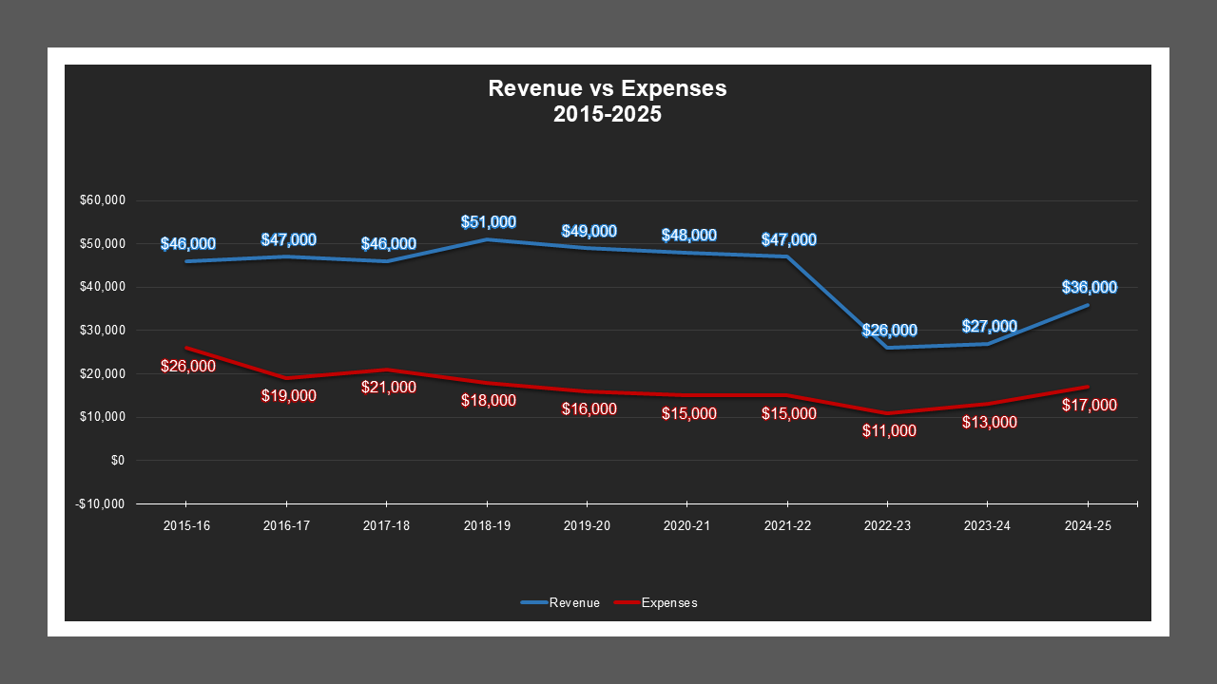Screen dimensions: 1217x684
Task: Select the Revenue data point for 2022-23
Action: click(x=887, y=347)
